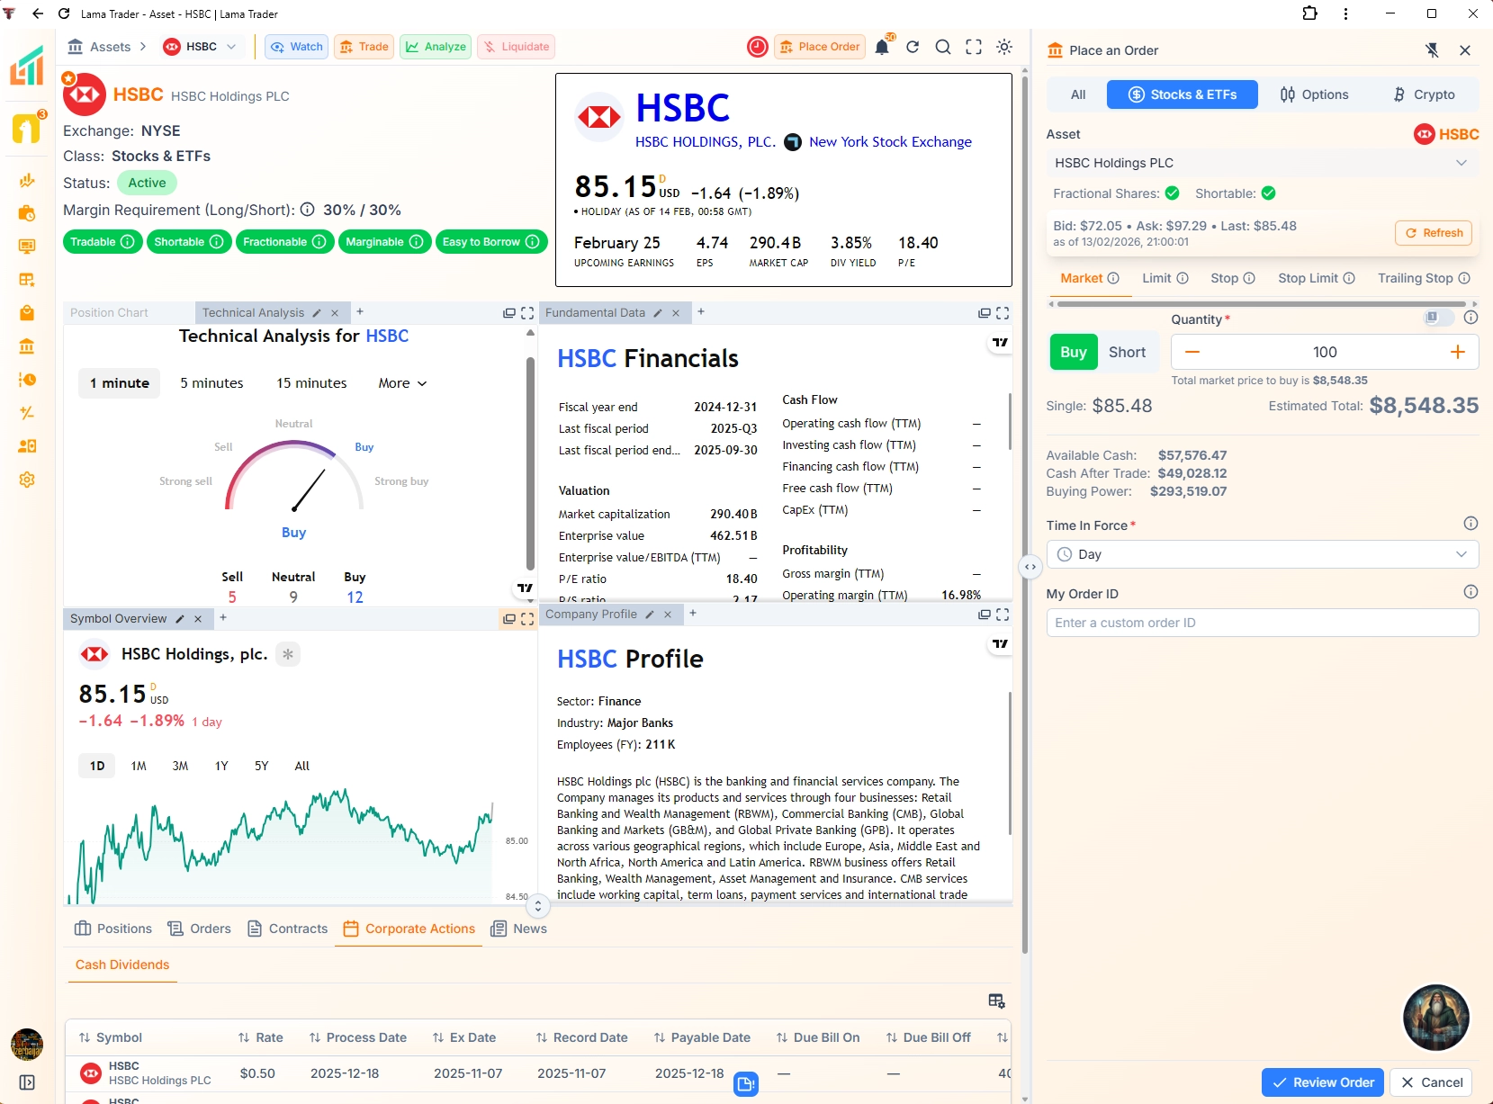The width and height of the screenshot is (1493, 1104).
Task: Increase quantity with the plus button
Action: click(x=1458, y=352)
